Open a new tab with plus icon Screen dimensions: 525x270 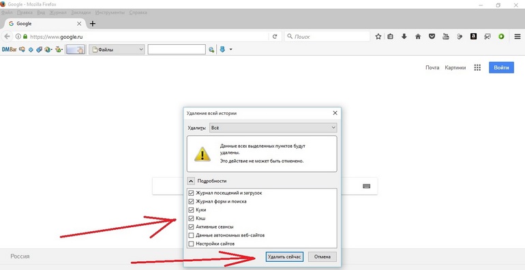click(x=93, y=23)
